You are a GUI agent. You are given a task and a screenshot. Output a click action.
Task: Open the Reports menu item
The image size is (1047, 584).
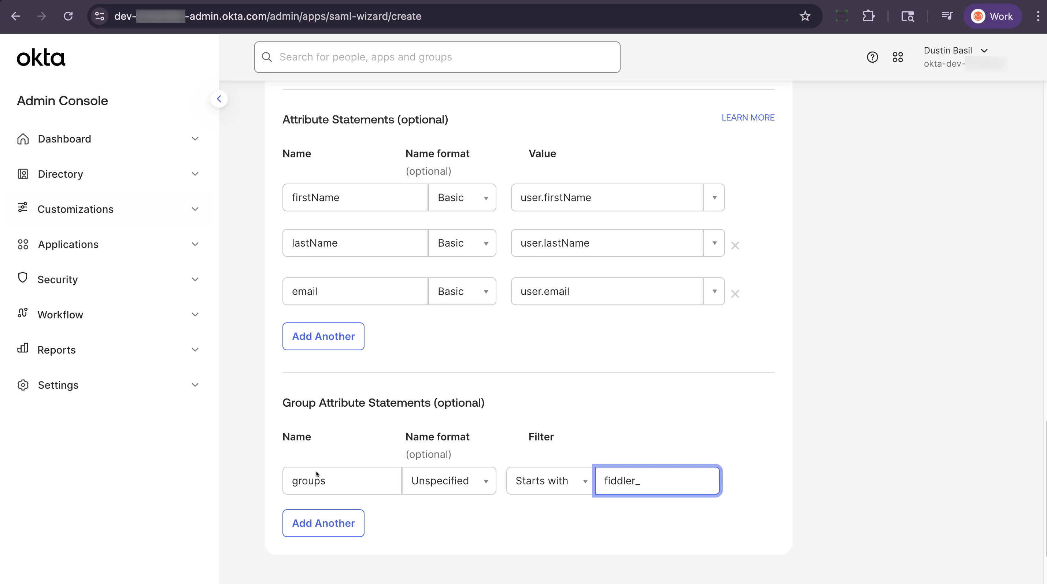pos(108,350)
